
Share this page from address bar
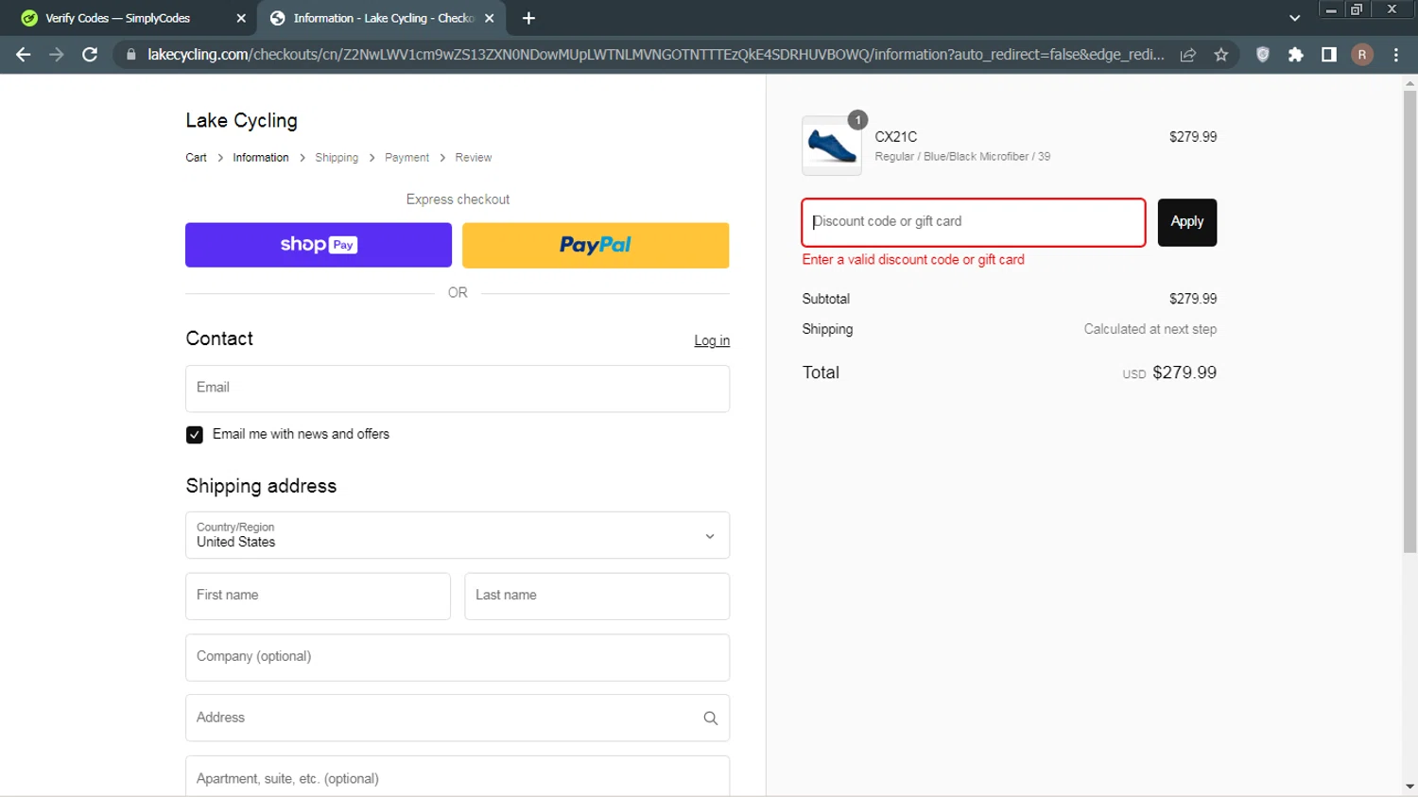(1188, 55)
